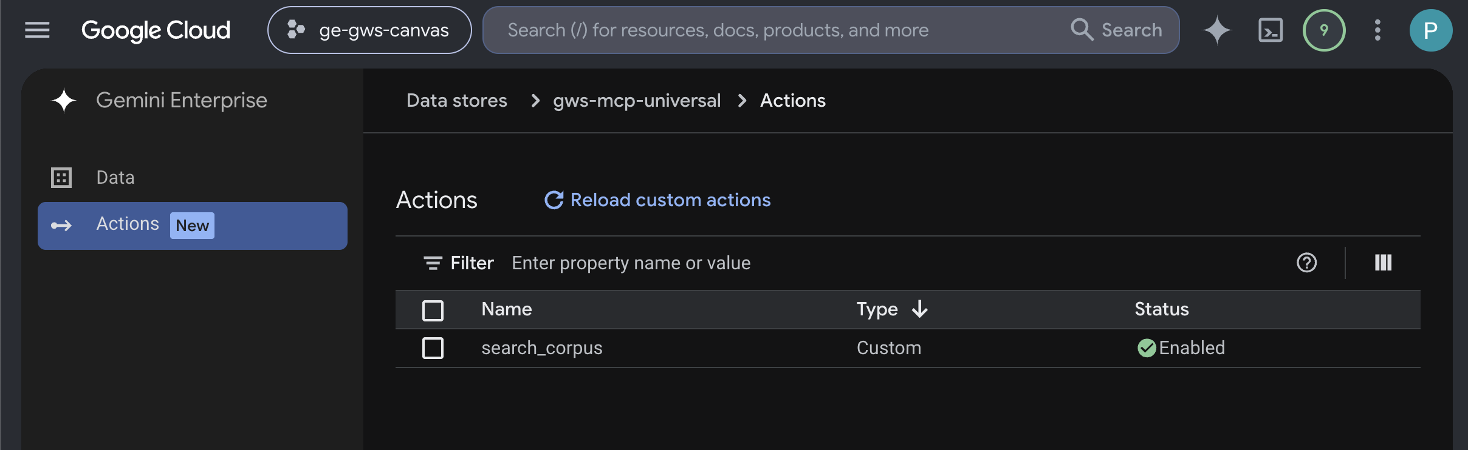Click the green Enabled checkmark icon

pos(1147,348)
